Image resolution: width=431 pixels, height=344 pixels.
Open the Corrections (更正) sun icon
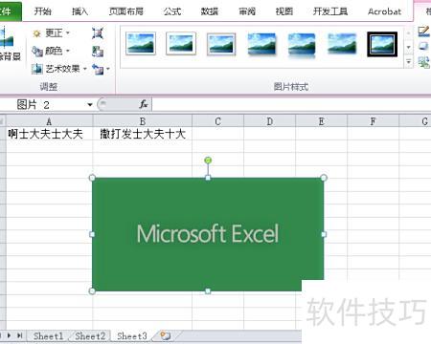37,33
